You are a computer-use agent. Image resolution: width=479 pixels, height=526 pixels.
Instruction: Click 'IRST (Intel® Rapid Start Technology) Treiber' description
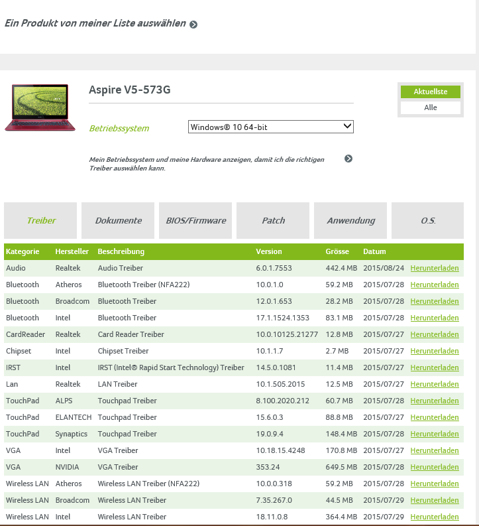171,367
